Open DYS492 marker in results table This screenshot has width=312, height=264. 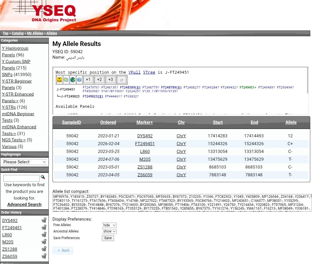(145, 136)
